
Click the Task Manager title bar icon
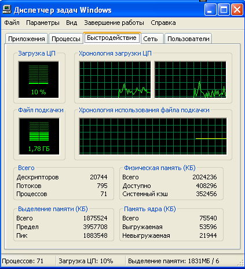7,10
